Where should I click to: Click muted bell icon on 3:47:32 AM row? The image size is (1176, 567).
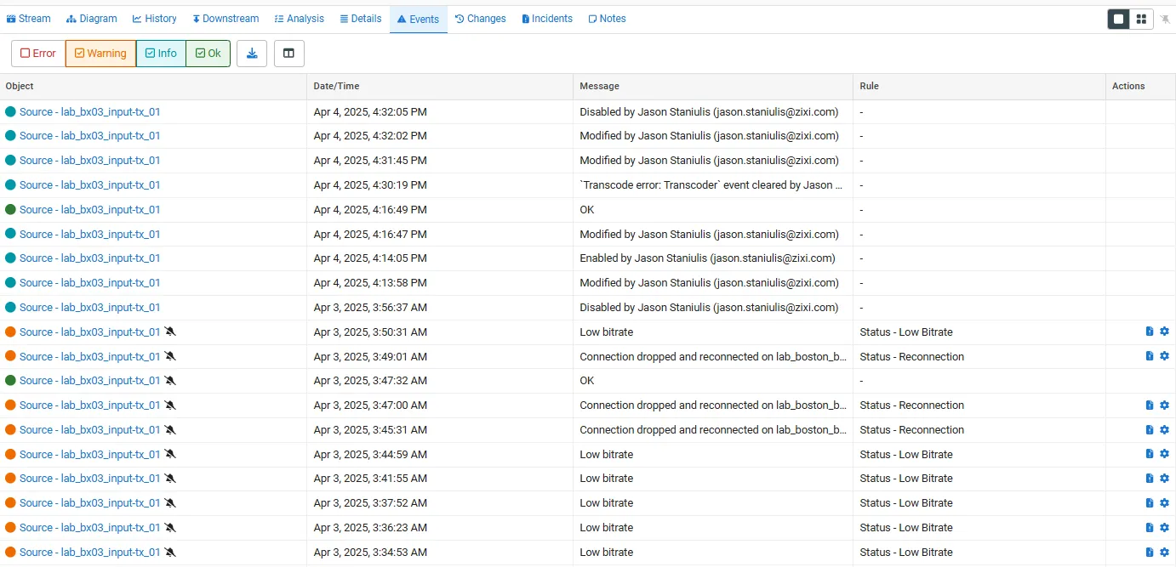(170, 381)
